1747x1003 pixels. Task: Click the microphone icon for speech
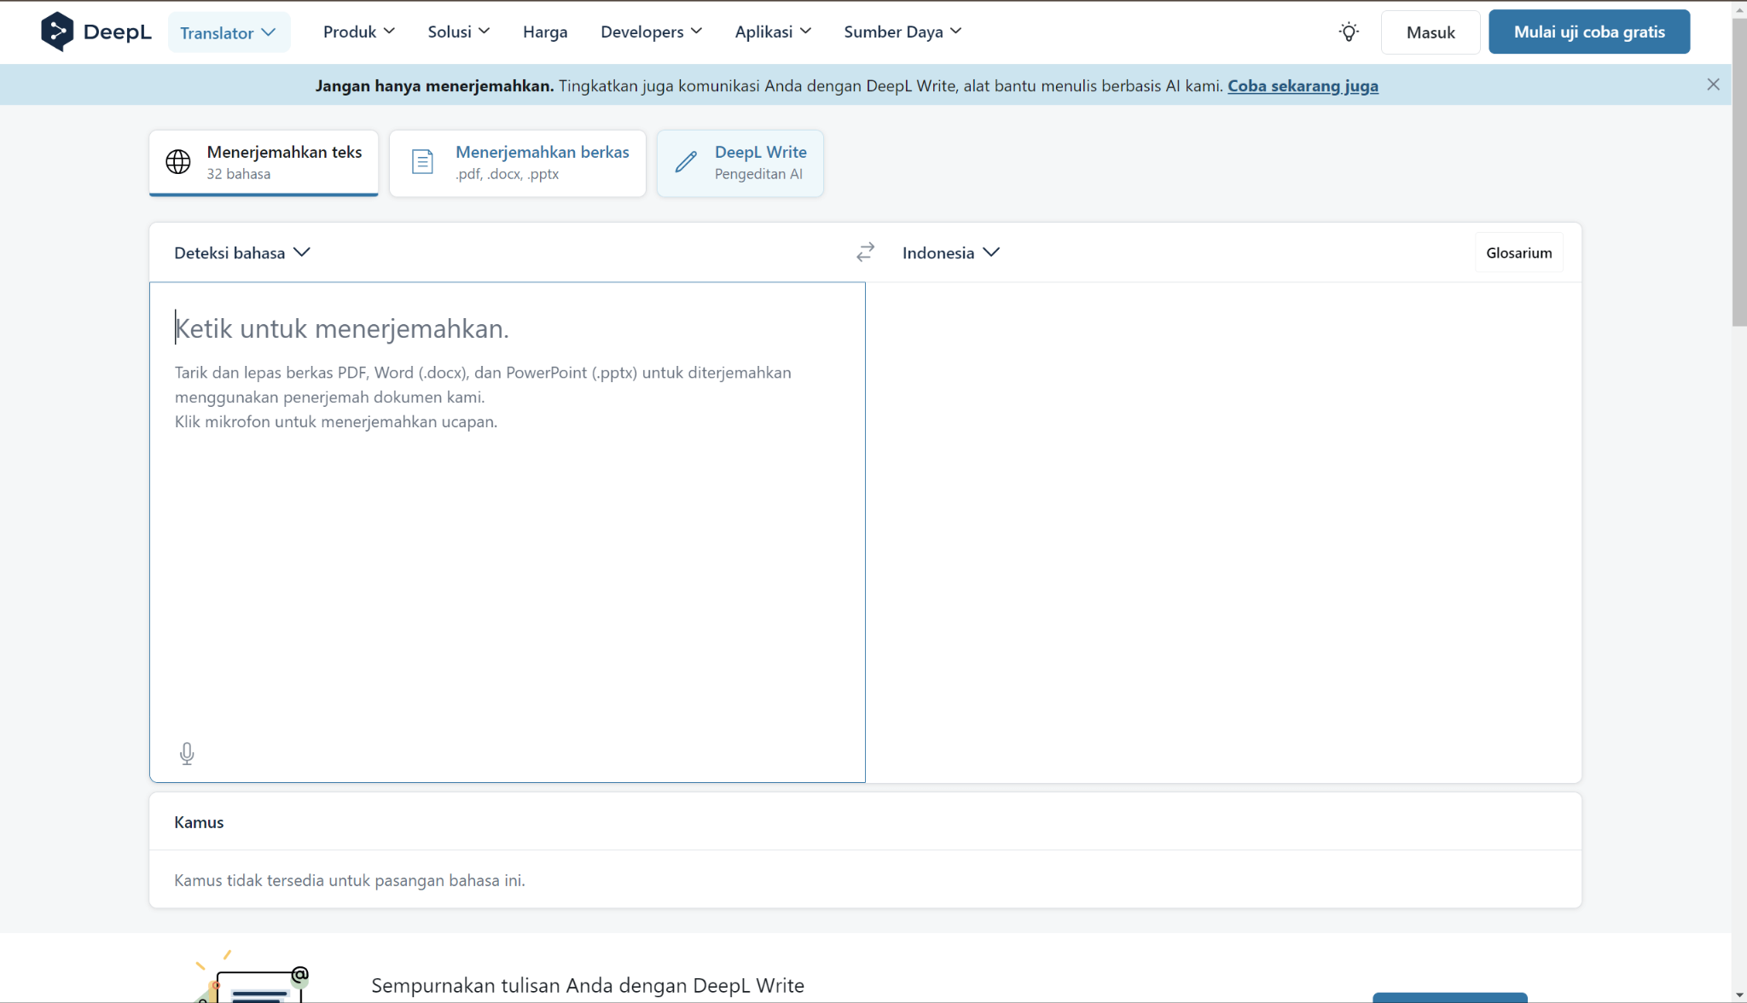point(187,753)
